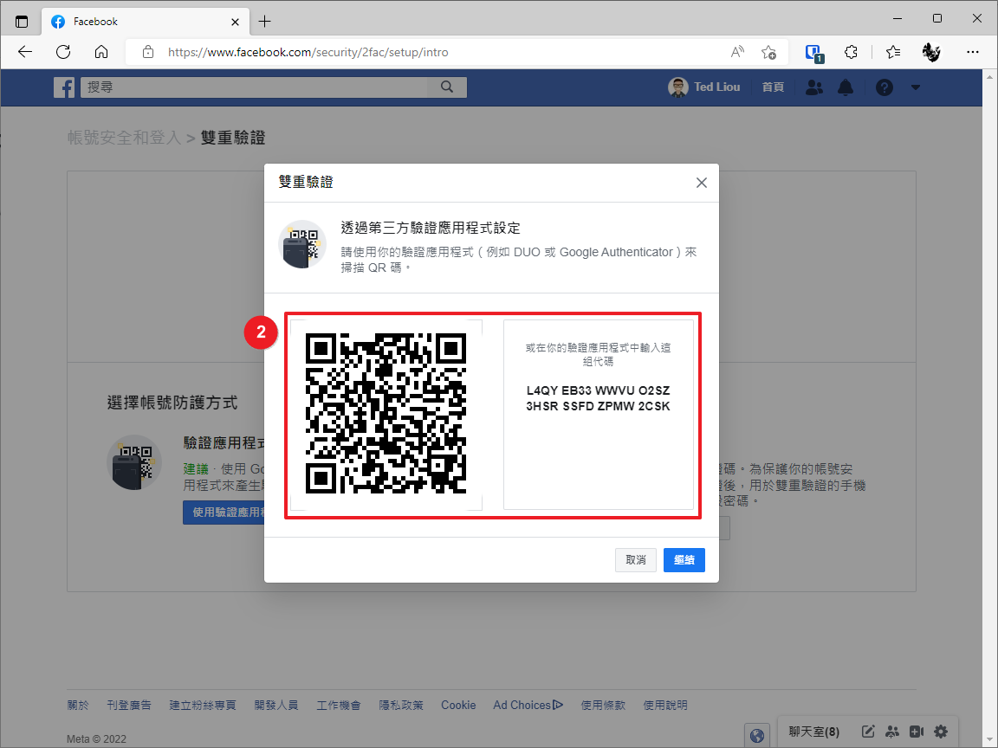Click Read aloud icon in address bar

point(738,52)
